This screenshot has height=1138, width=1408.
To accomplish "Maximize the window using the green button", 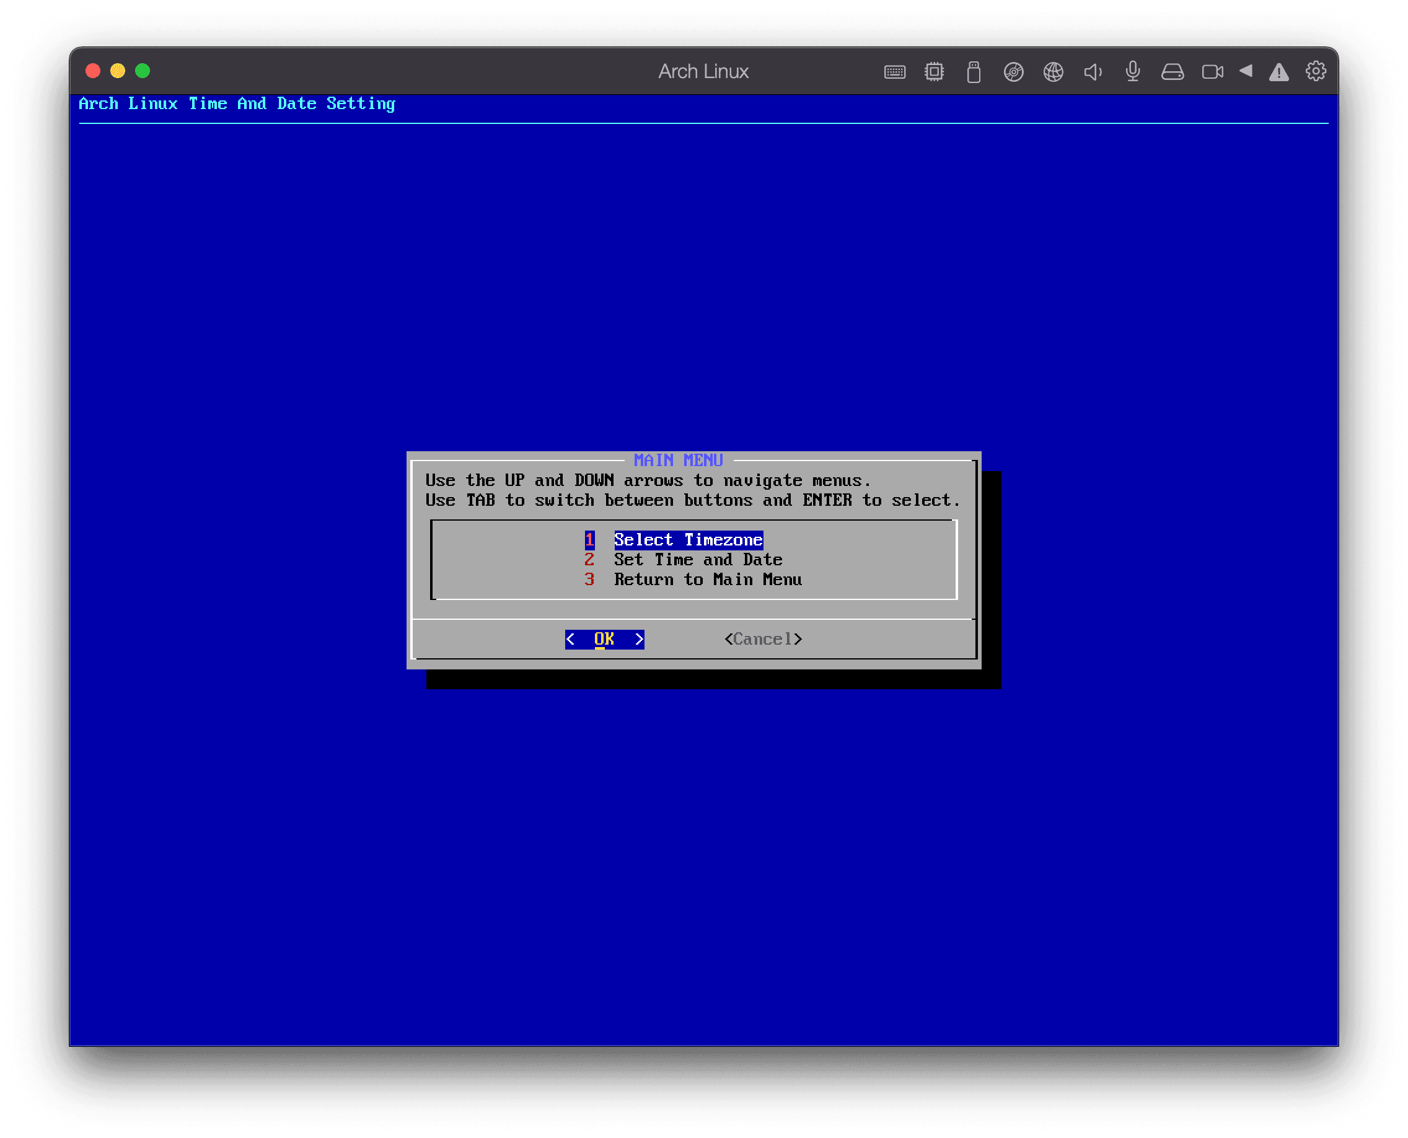I will point(143,71).
